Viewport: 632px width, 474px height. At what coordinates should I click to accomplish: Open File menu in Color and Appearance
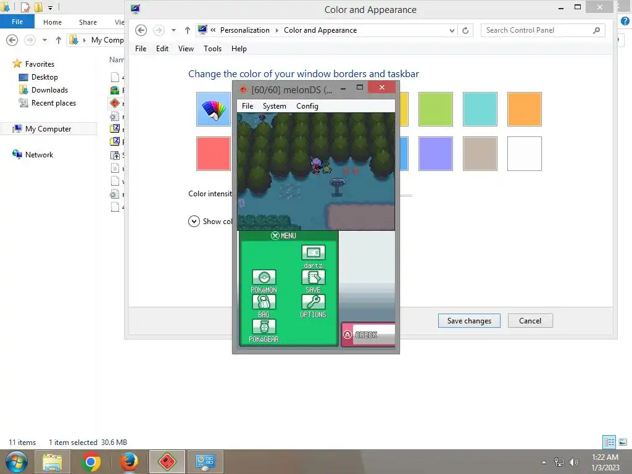(x=141, y=49)
